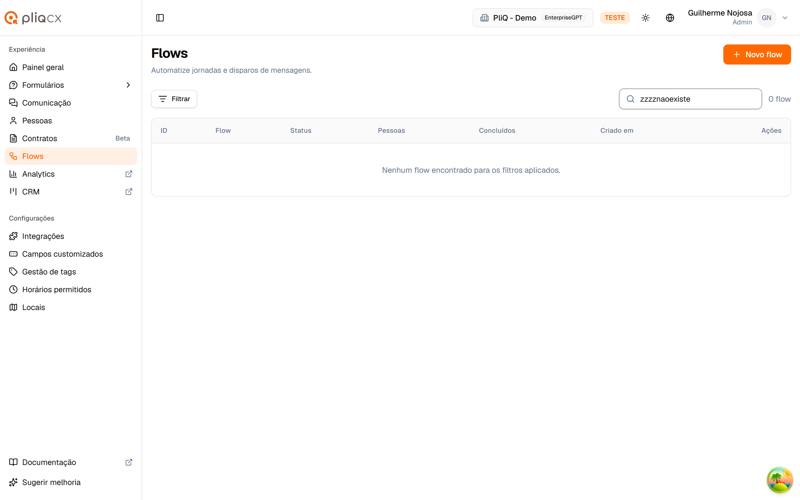The width and height of the screenshot is (800, 500).
Task: Open Contratos in sidebar
Action: pos(71,138)
